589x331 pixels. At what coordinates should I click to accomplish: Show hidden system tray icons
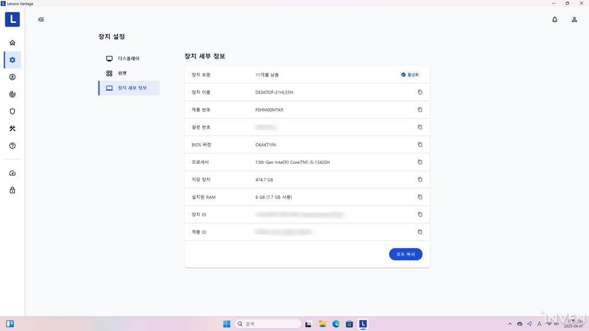click(509, 324)
